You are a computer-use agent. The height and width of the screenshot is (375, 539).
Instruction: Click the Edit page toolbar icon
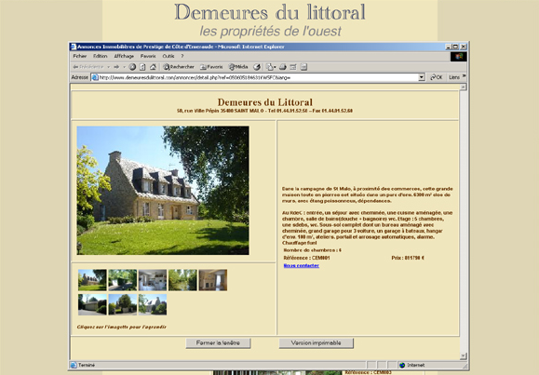(293, 67)
